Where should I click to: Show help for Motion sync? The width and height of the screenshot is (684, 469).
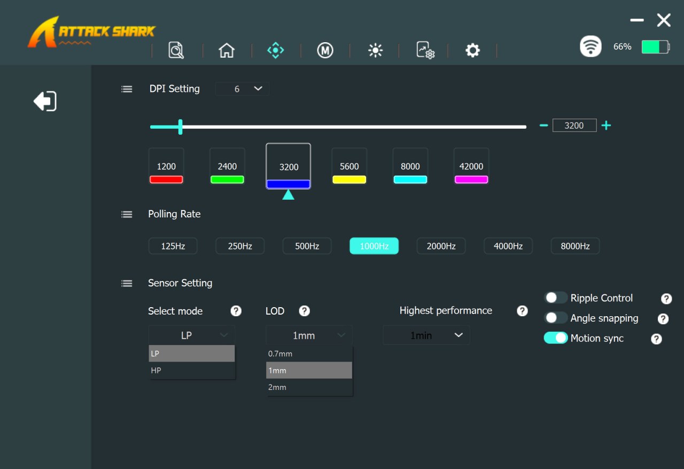(657, 339)
